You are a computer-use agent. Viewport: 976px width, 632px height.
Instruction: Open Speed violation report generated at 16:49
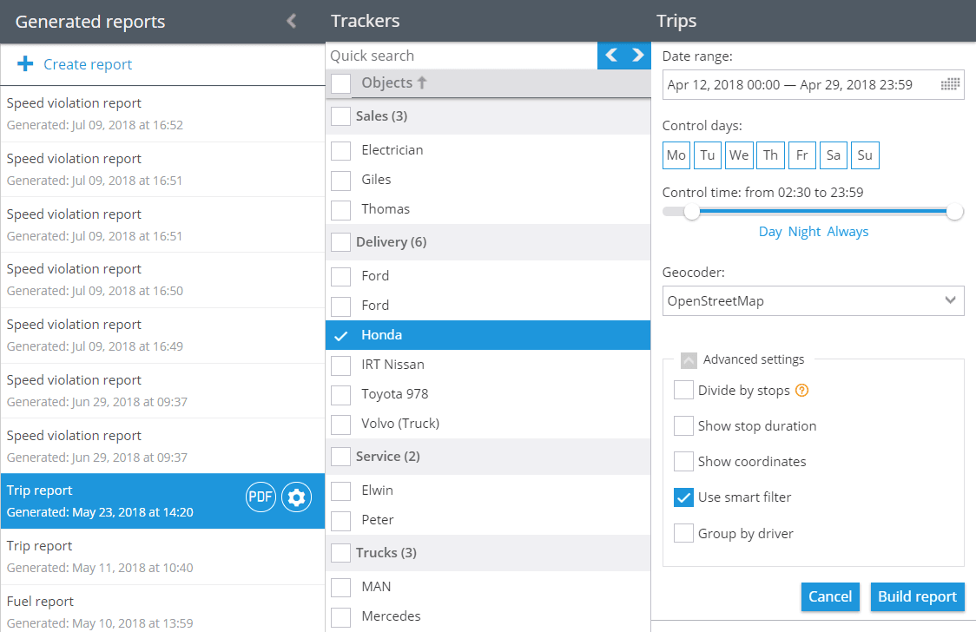coord(162,335)
